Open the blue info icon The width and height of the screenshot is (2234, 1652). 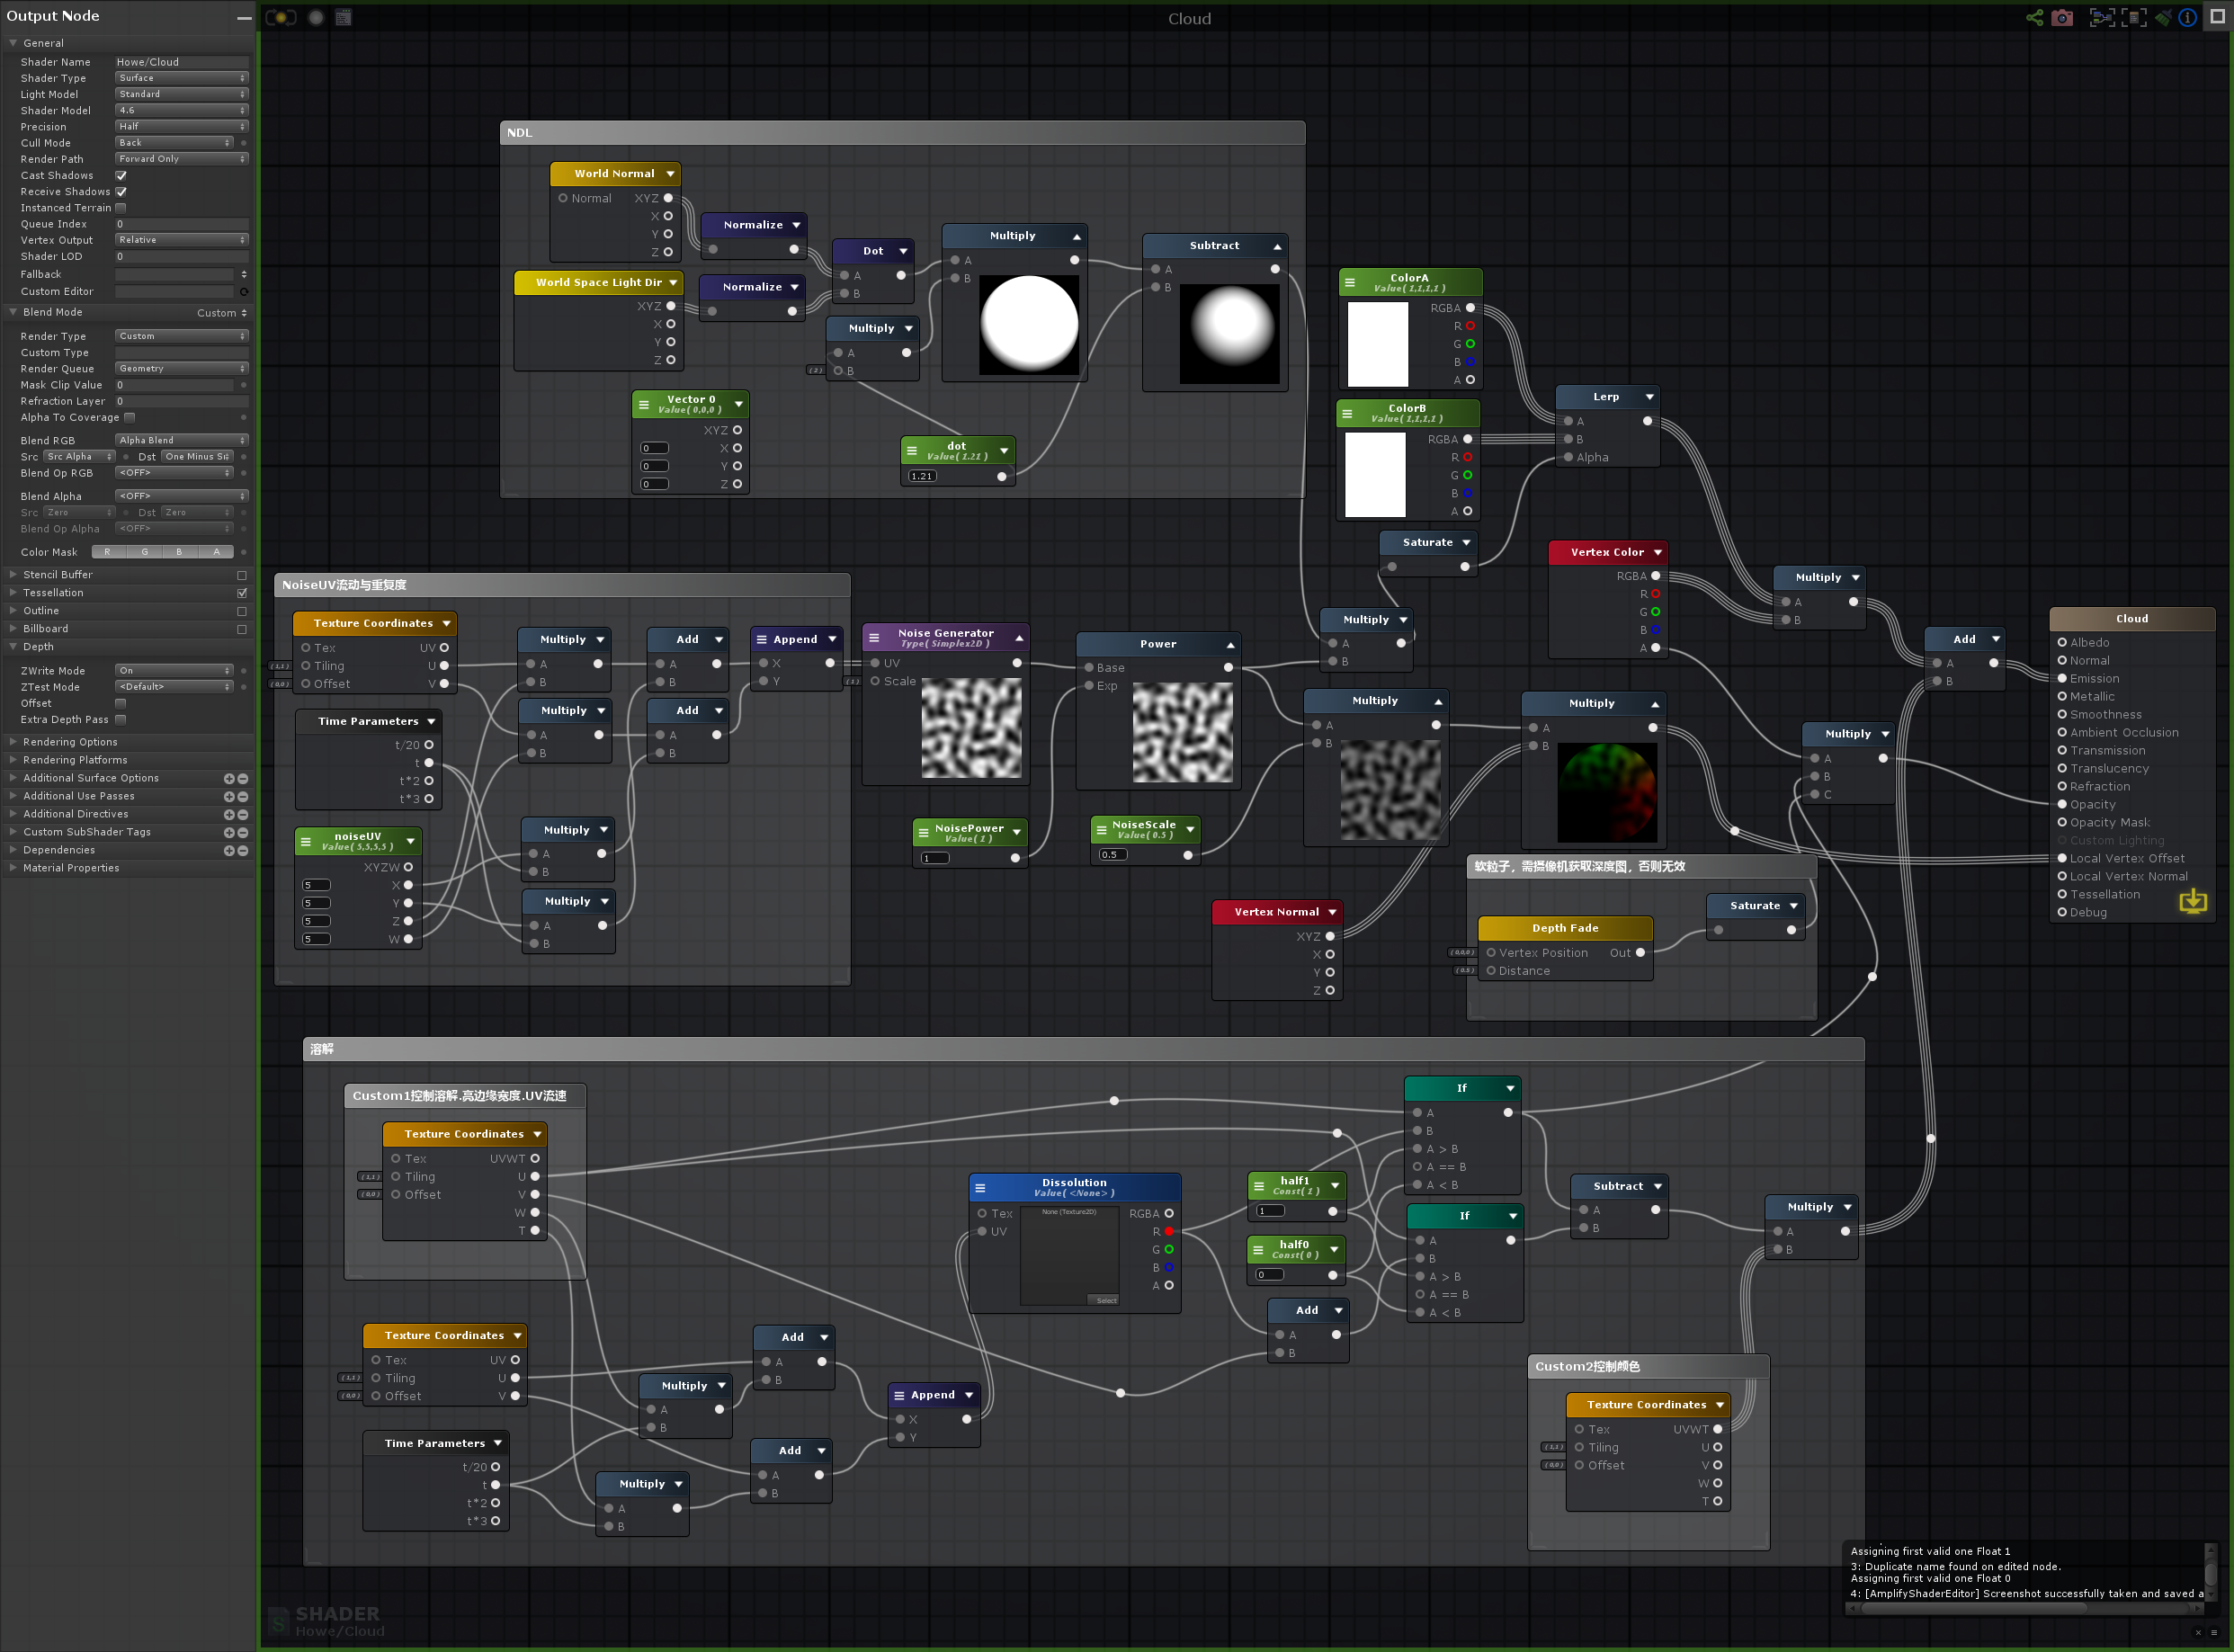coord(2188,17)
